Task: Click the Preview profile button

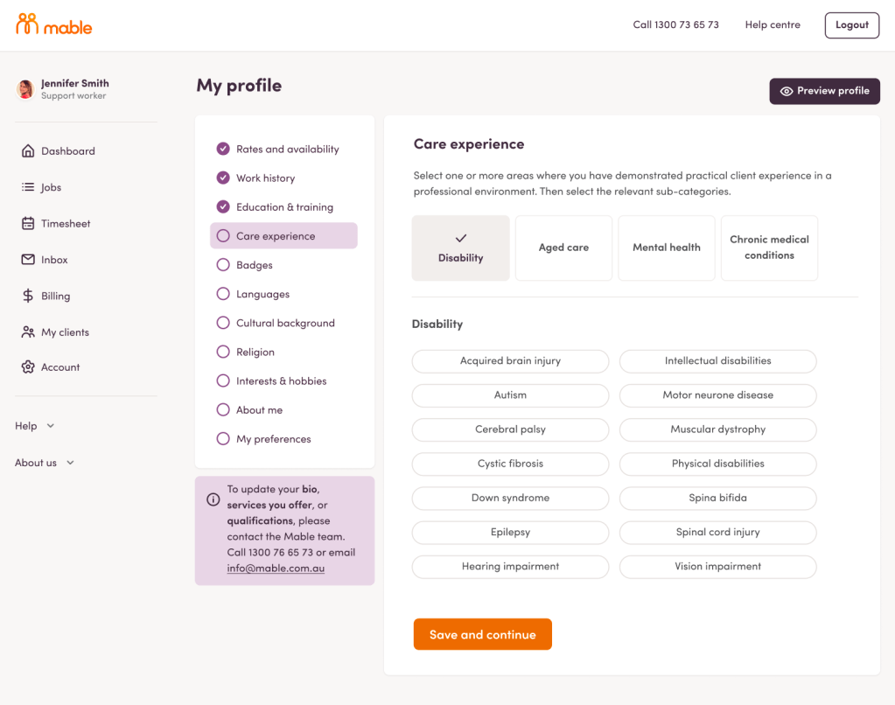Action: pyautogui.click(x=824, y=91)
